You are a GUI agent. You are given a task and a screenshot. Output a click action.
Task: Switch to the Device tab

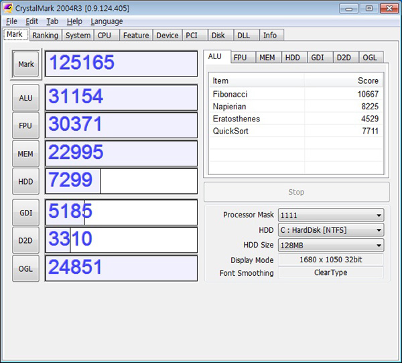(x=167, y=35)
